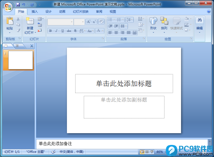Undo the last action
This screenshot has height=157, width=214.
pos(24,5)
